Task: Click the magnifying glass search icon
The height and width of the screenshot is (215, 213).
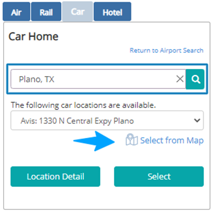Action: [x=196, y=79]
